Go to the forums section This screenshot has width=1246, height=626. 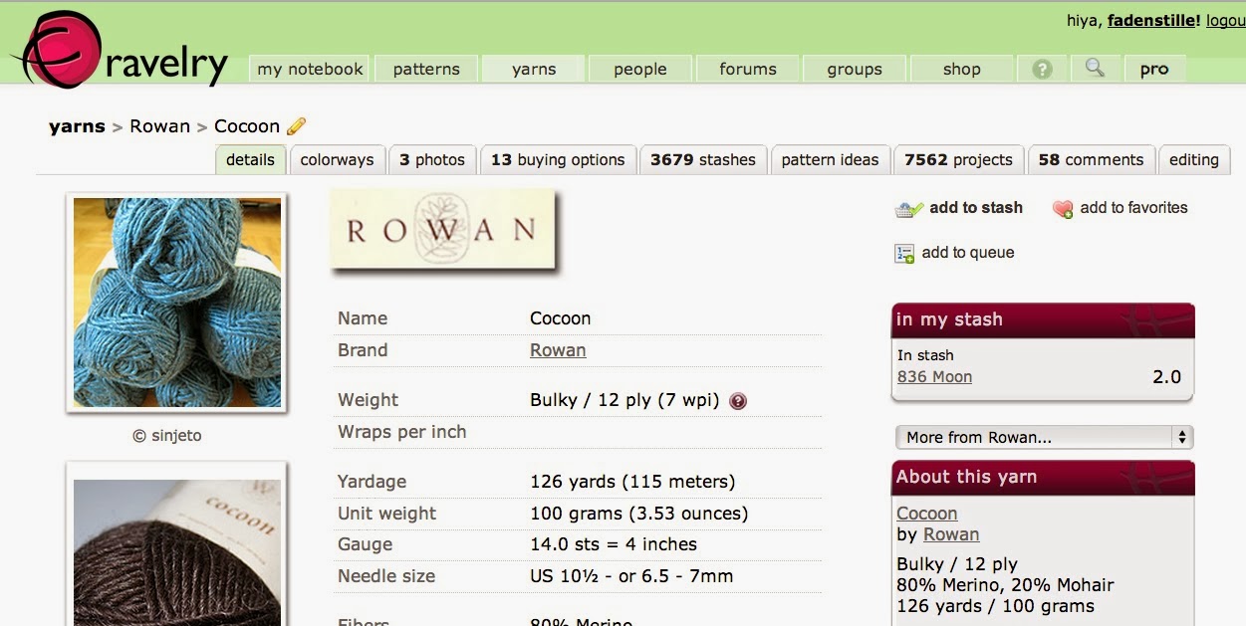coord(748,69)
